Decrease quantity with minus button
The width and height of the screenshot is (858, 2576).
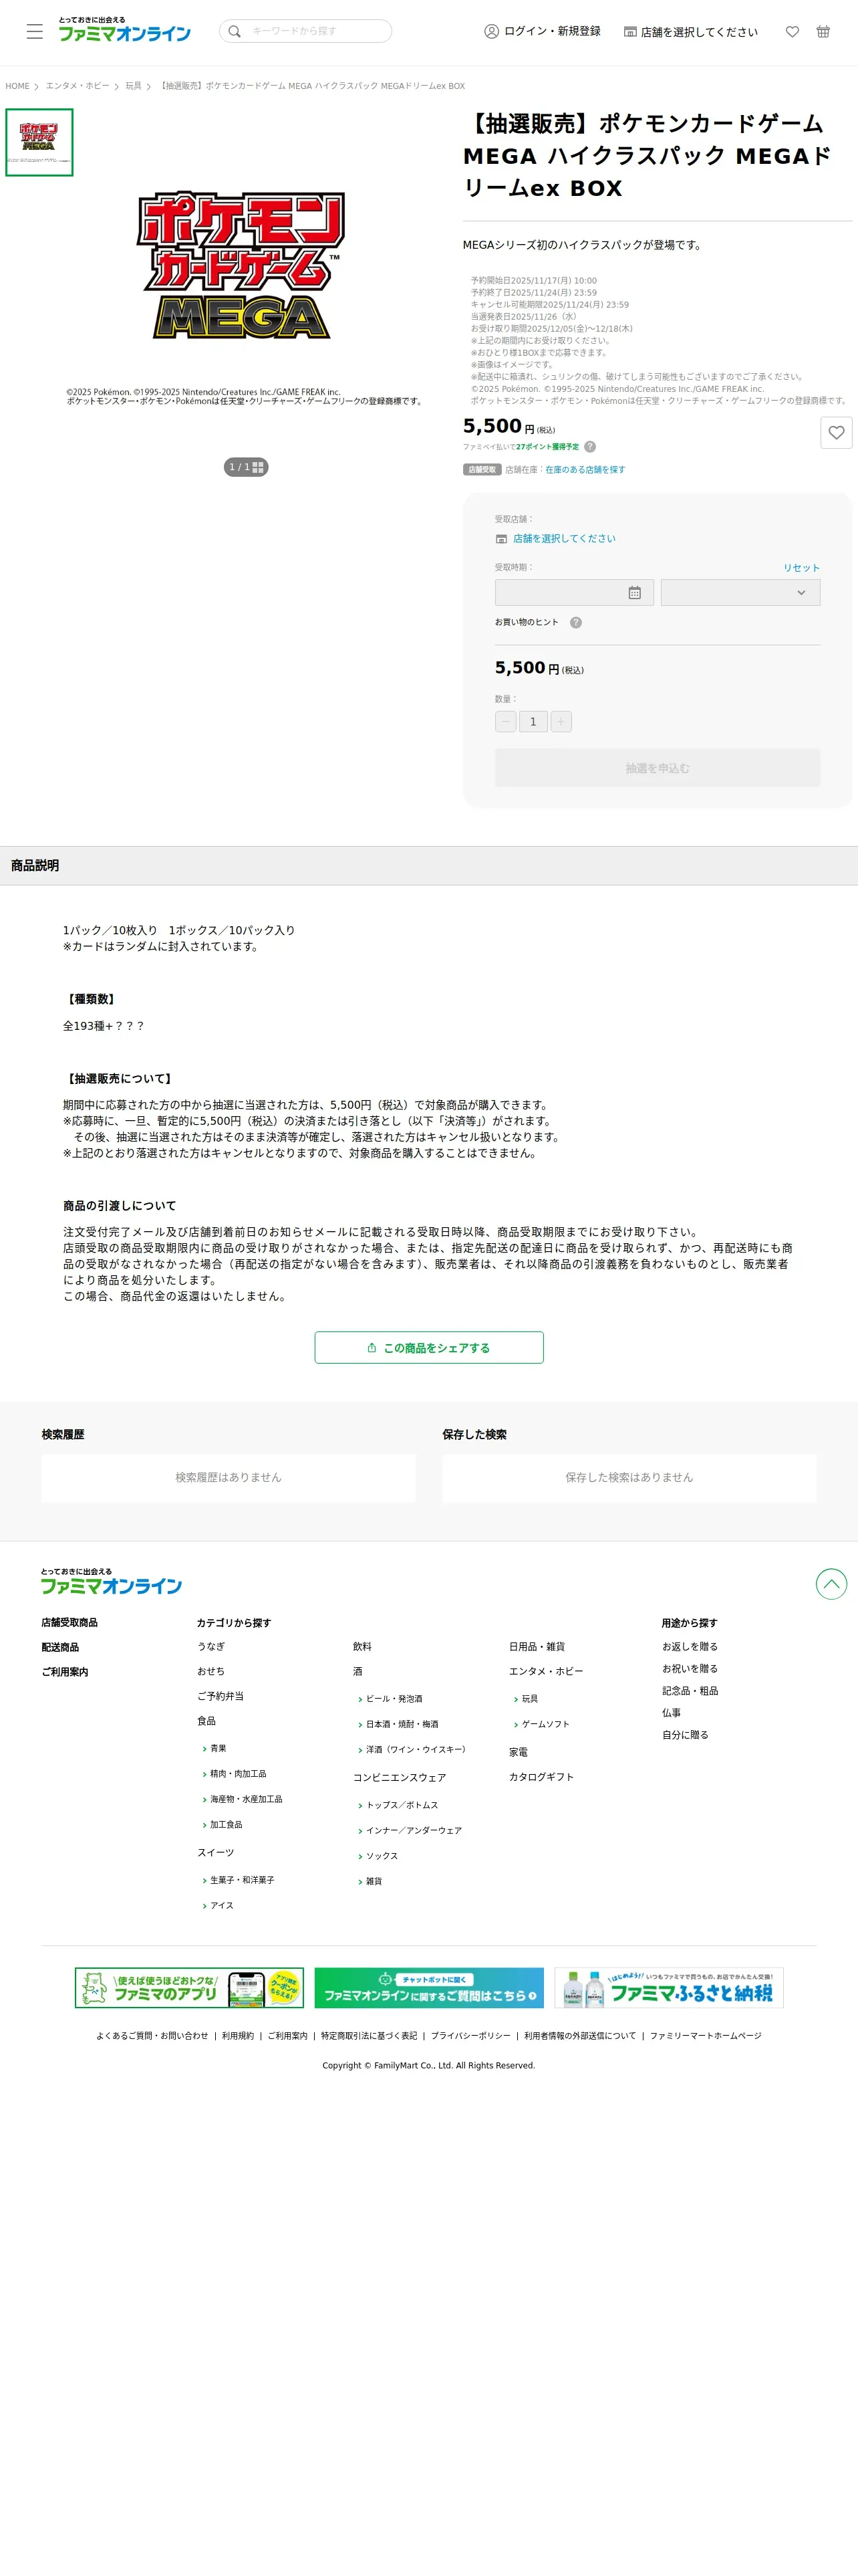click(x=505, y=721)
